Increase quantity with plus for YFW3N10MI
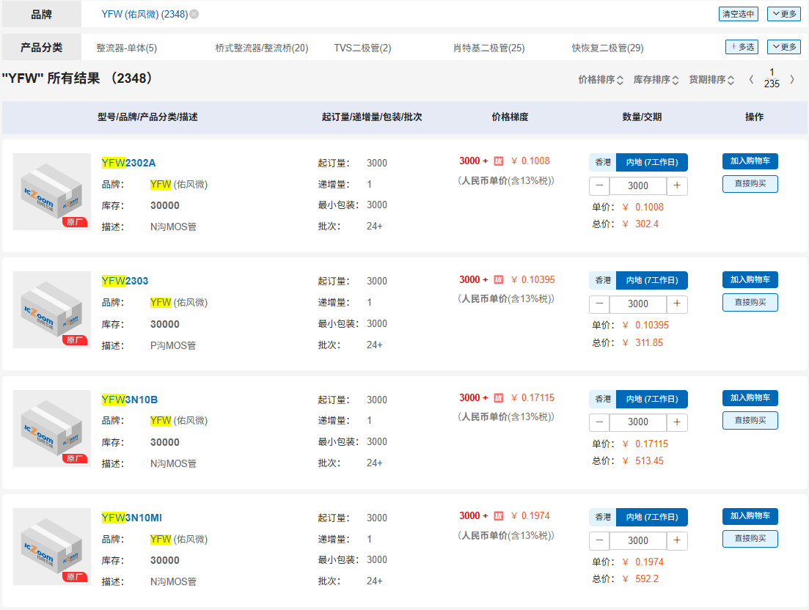Image resolution: width=809 pixels, height=610 pixels. pyautogui.click(x=677, y=540)
